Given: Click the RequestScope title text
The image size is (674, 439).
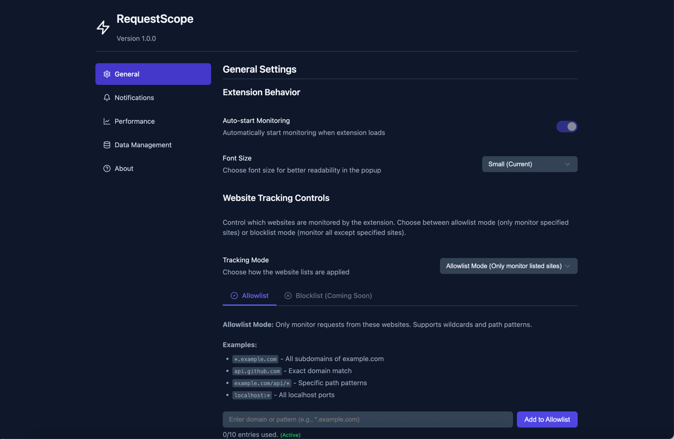Looking at the screenshot, I should pos(155,19).
